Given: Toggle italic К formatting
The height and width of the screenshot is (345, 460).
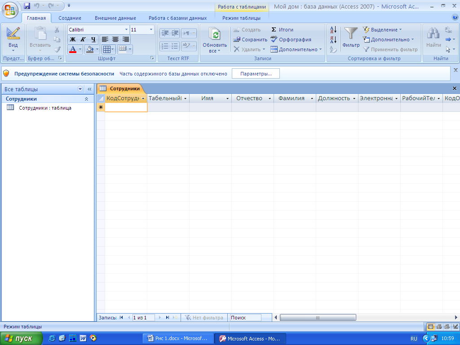Looking at the screenshot, I should (x=83, y=40).
